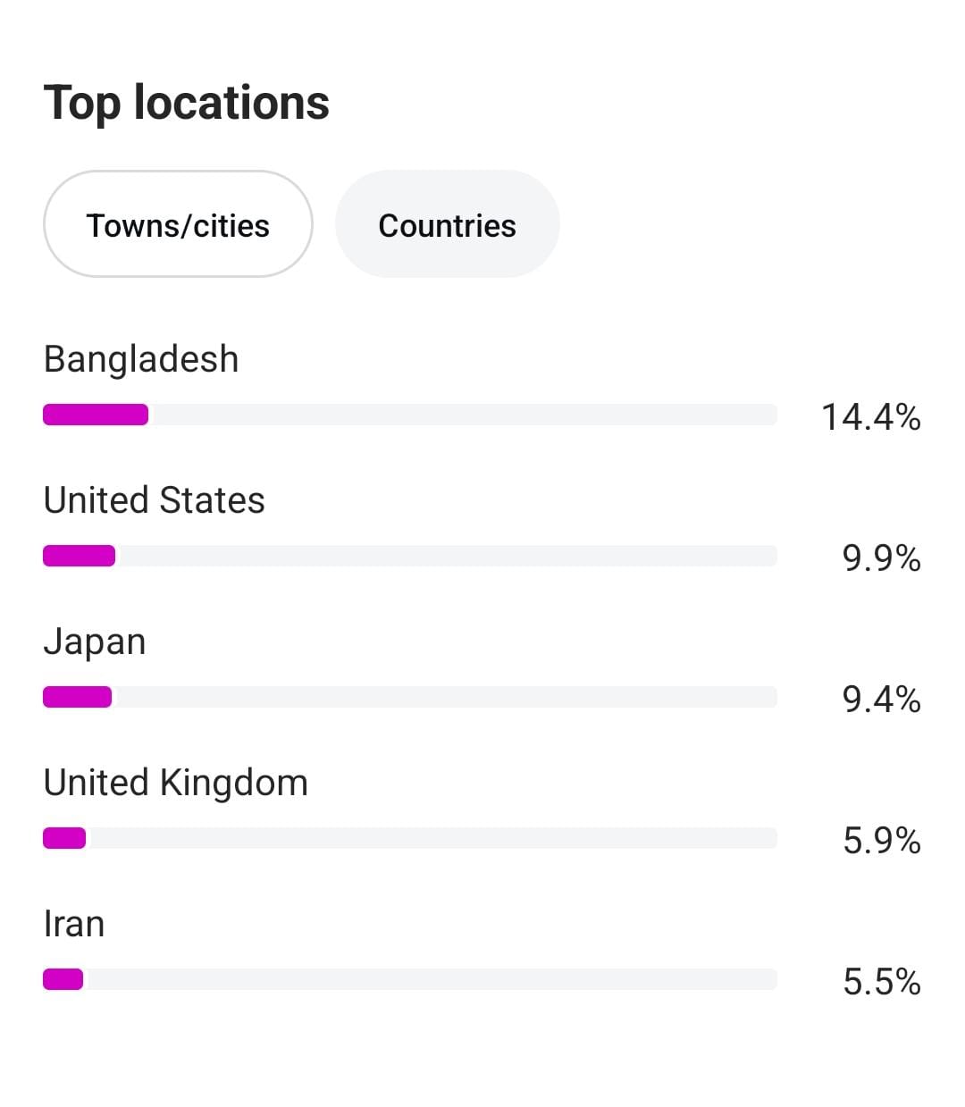
Task: Click the 5.5% value for Iran
Action: [x=881, y=982]
